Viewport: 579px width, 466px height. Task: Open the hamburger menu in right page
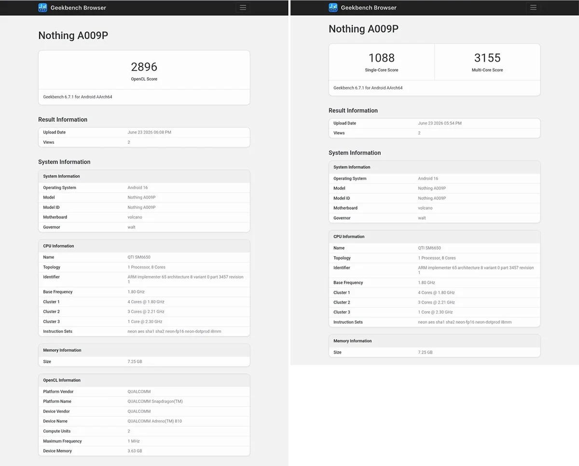[x=533, y=7]
